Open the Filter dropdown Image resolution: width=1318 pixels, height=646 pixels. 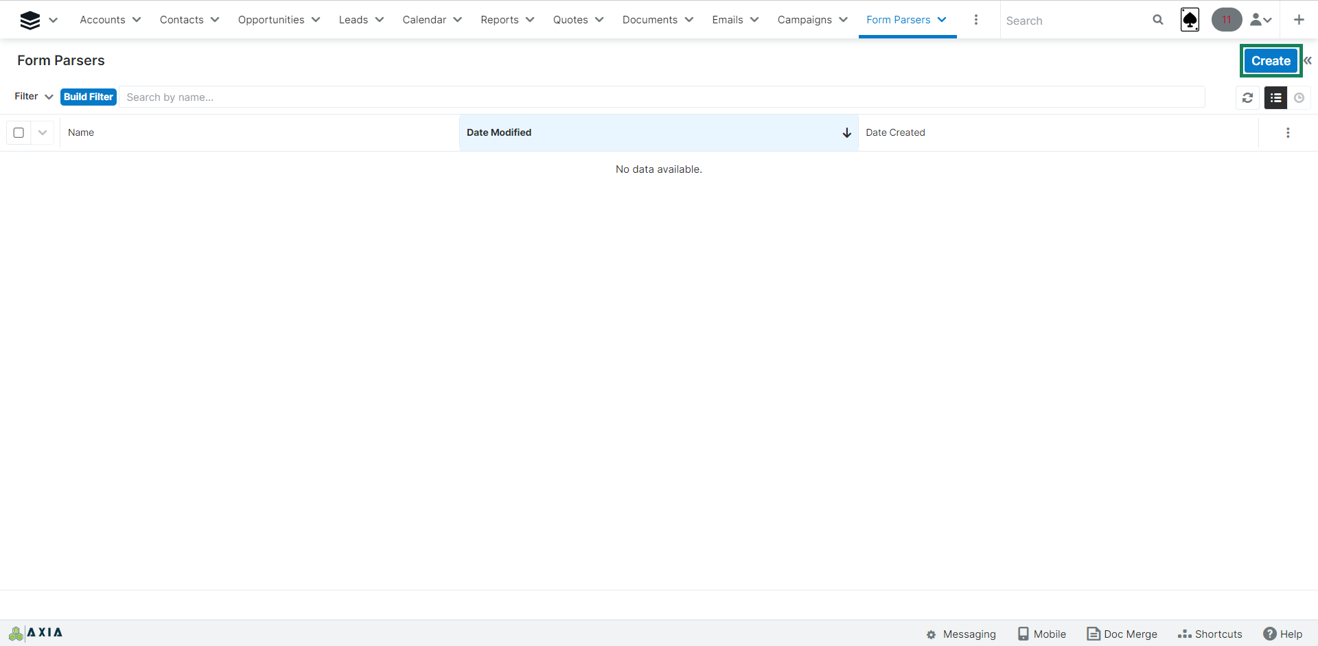34,97
